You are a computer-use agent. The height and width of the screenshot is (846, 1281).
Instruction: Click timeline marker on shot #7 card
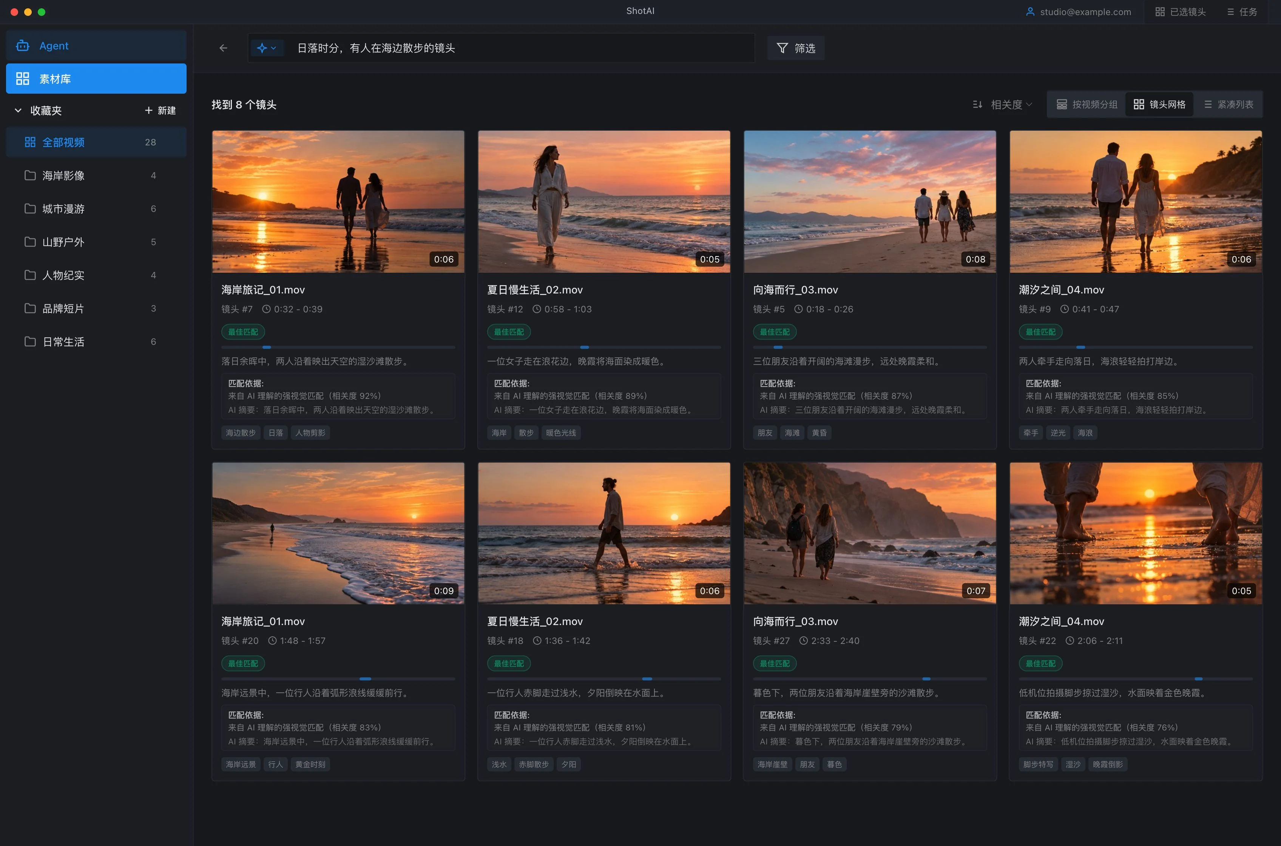(267, 347)
